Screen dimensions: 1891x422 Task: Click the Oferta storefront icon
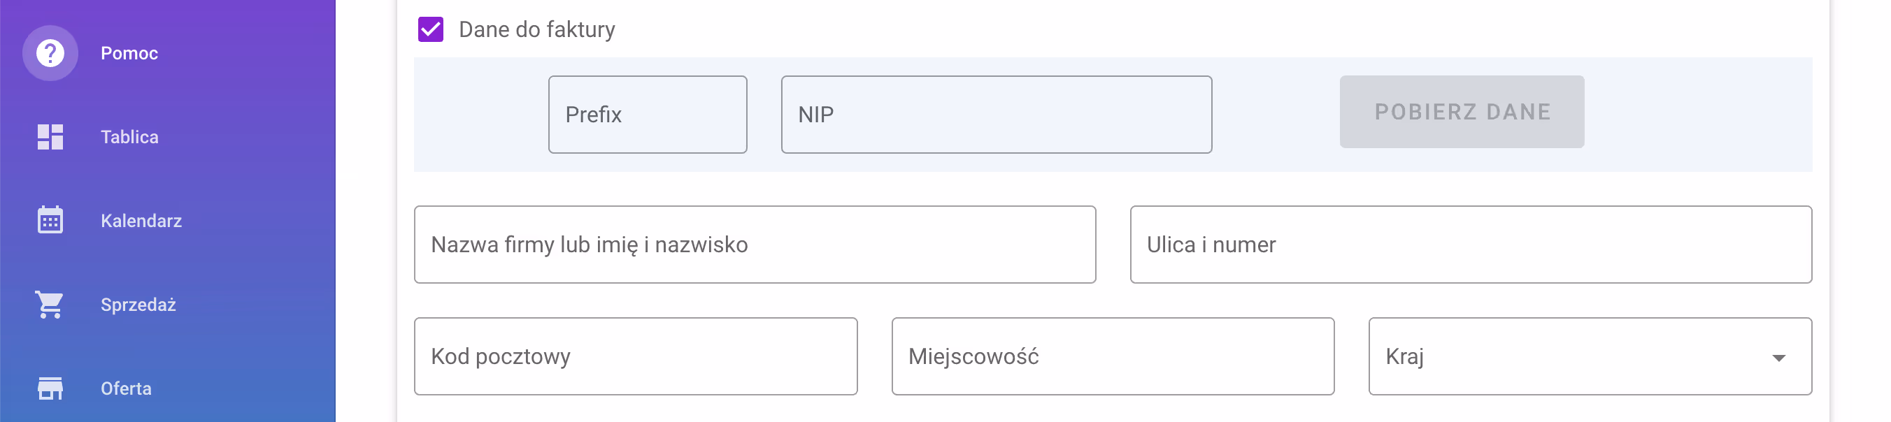[x=50, y=388]
